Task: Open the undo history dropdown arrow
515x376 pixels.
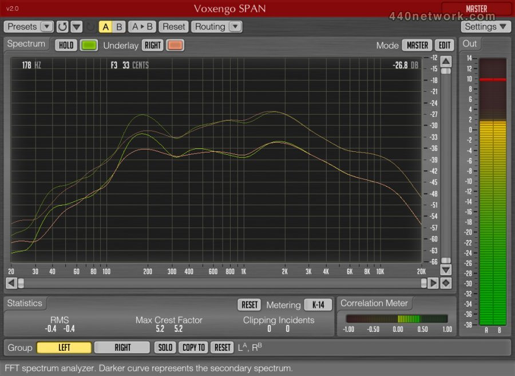Action: (77, 26)
